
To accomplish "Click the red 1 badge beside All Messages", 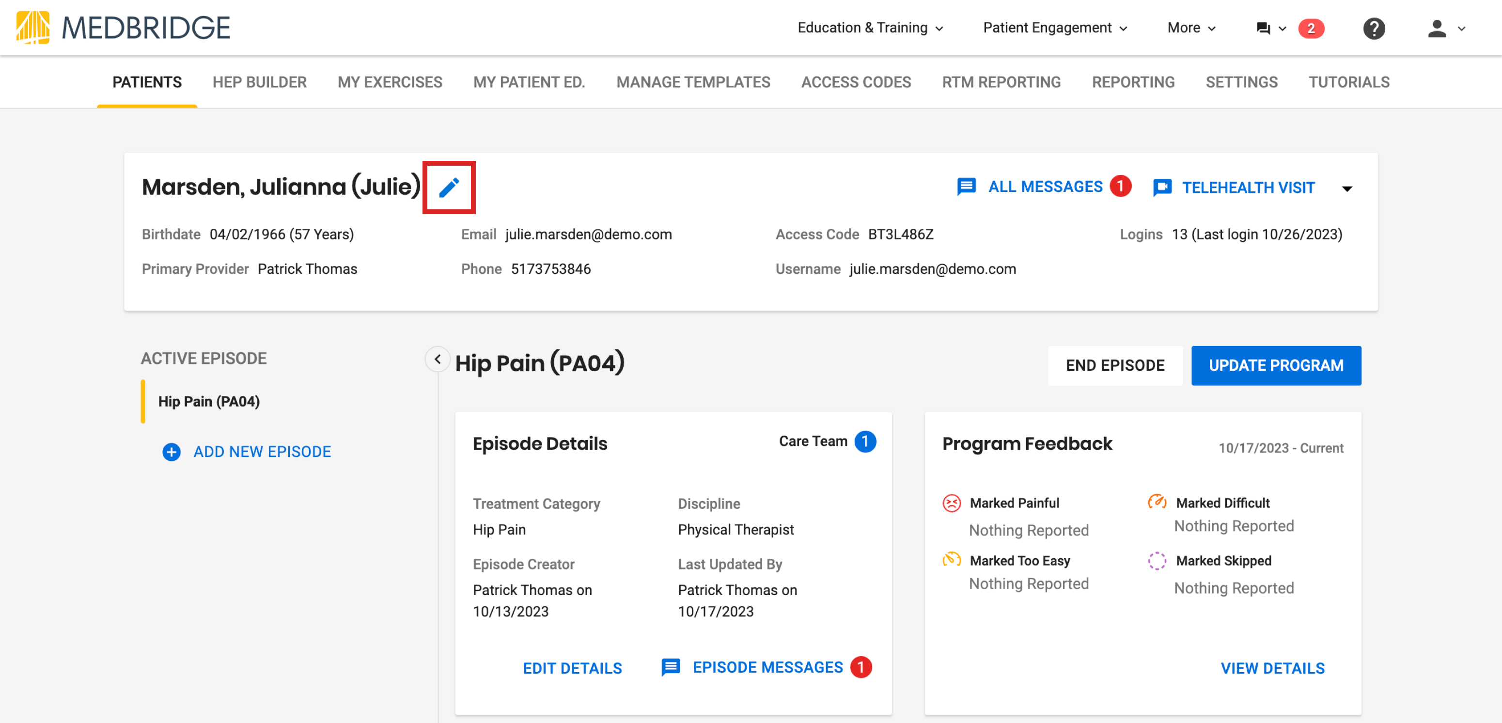I will click(1120, 187).
